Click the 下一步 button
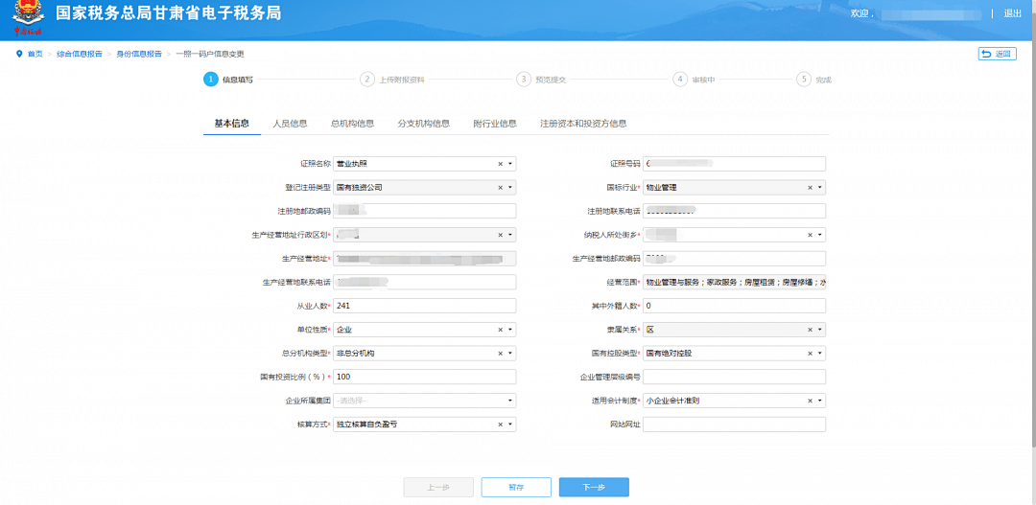Image resolution: width=1036 pixels, height=505 pixels. 594,488
